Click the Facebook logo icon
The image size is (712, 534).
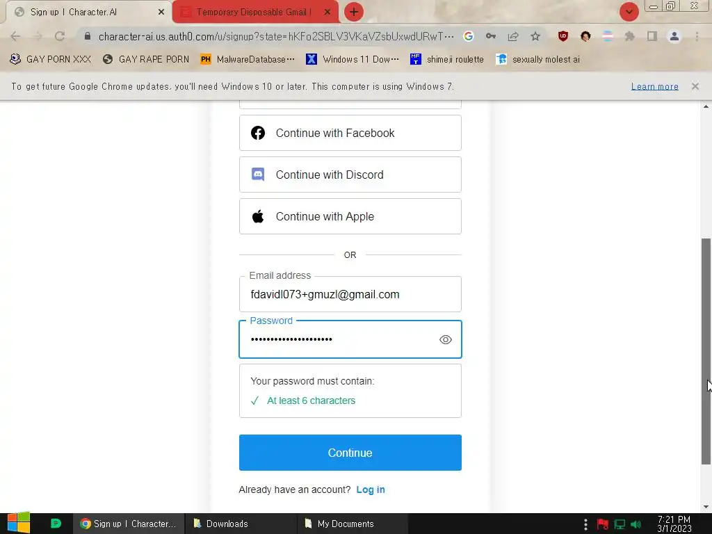click(x=258, y=133)
